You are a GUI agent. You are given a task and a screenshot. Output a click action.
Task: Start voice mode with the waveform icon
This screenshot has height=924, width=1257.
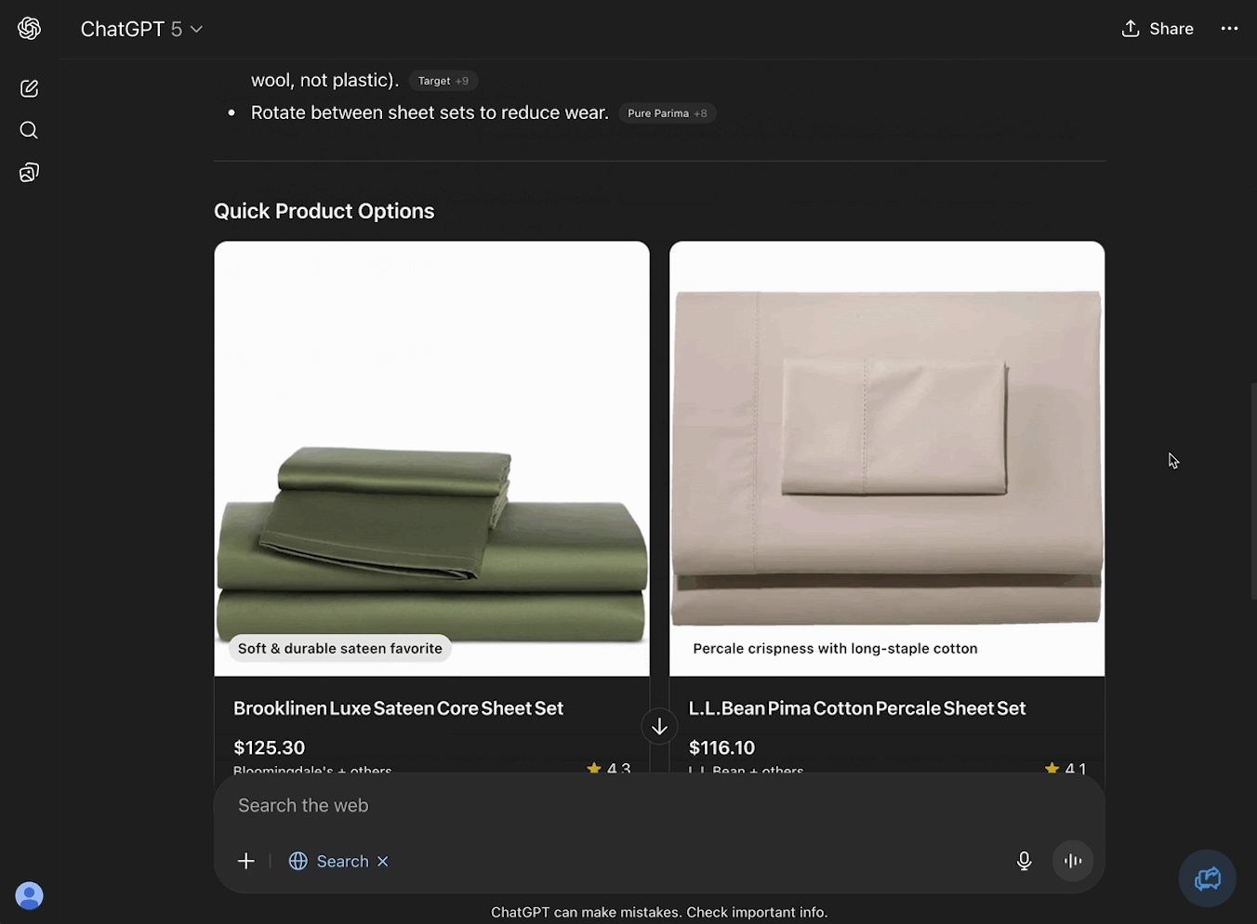tap(1073, 861)
